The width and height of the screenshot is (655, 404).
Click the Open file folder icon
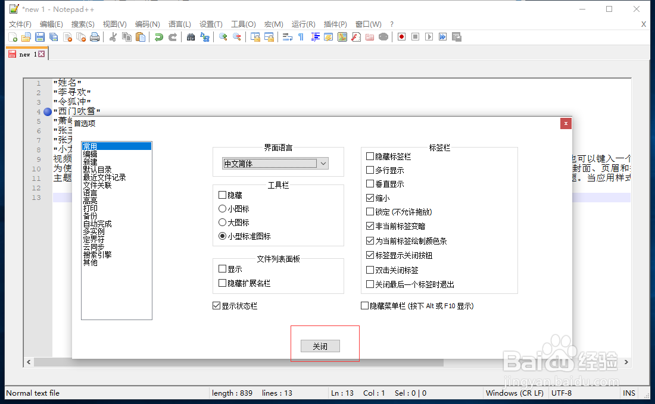point(26,37)
